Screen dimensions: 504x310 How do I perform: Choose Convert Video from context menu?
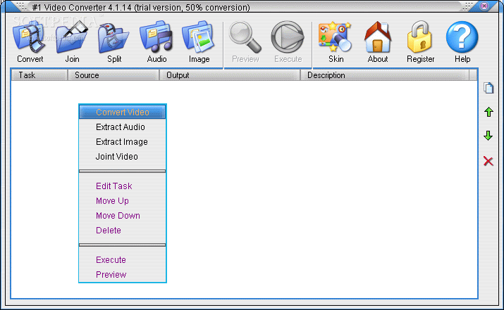point(123,112)
